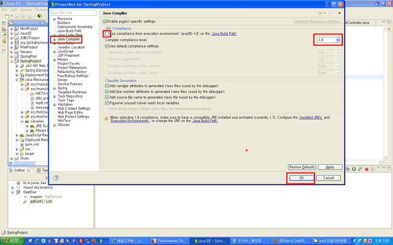Close the Project Explorer view tab
393x245 pixels.
tap(42, 23)
